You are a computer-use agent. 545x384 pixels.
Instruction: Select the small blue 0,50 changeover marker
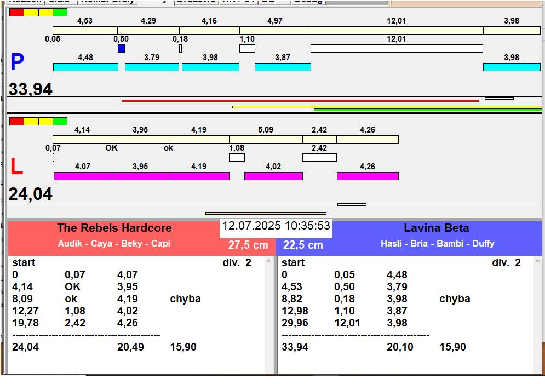(121, 49)
